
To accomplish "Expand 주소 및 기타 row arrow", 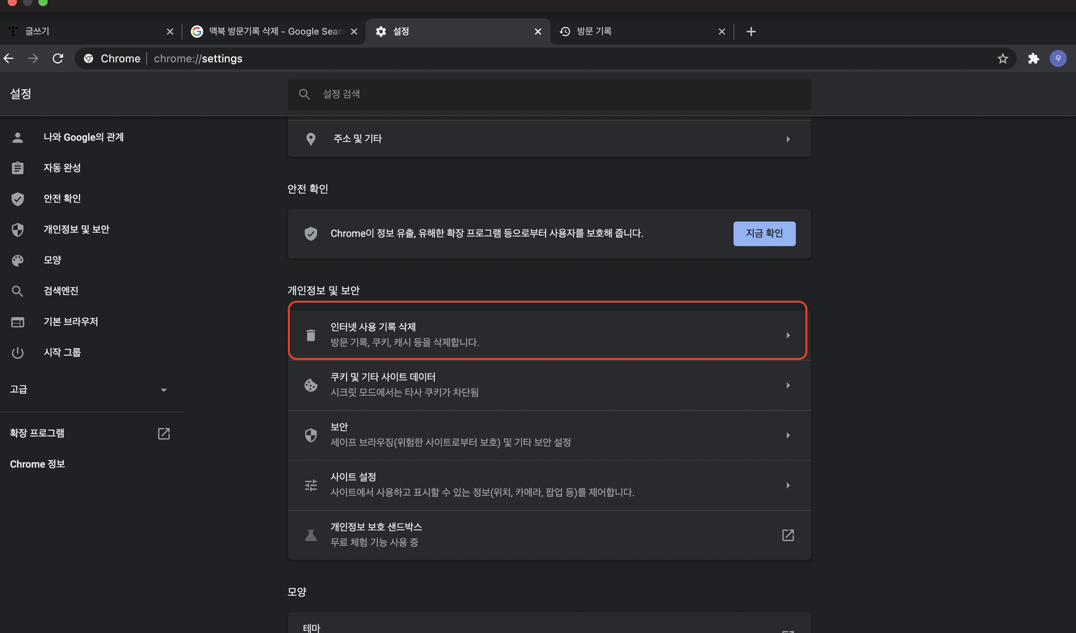I will (788, 139).
